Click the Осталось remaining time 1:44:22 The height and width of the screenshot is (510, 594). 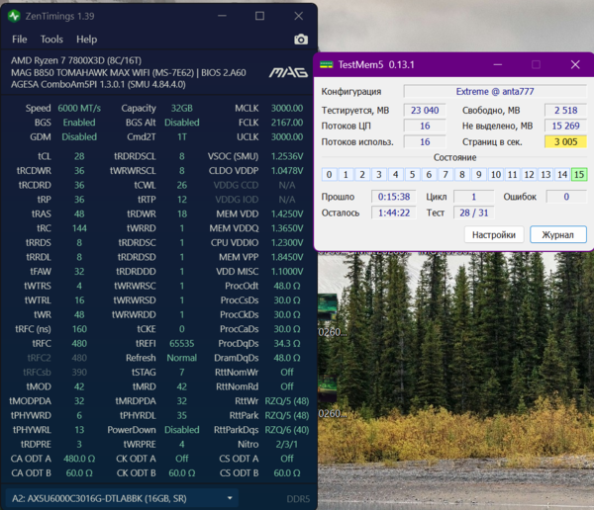pos(394,213)
